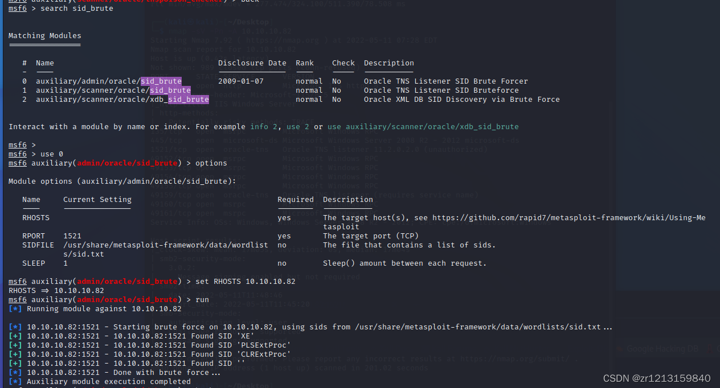Click 'Module options (auxiliary/admin/oracle/sid_brute):' heading
720x388 pixels.
(122, 181)
